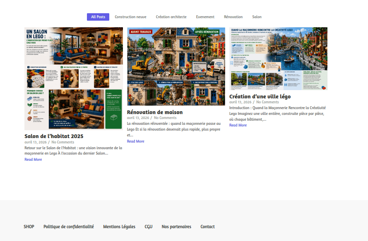Switch to the Salon category filter

257,17
